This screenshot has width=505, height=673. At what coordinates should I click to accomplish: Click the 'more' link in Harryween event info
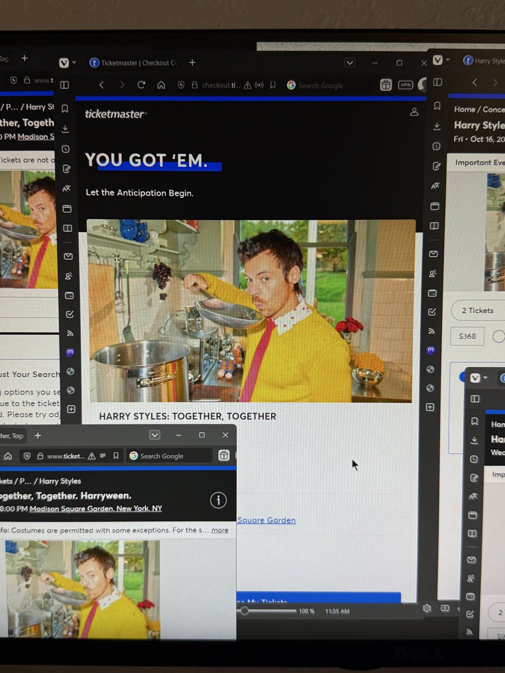point(219,530)
